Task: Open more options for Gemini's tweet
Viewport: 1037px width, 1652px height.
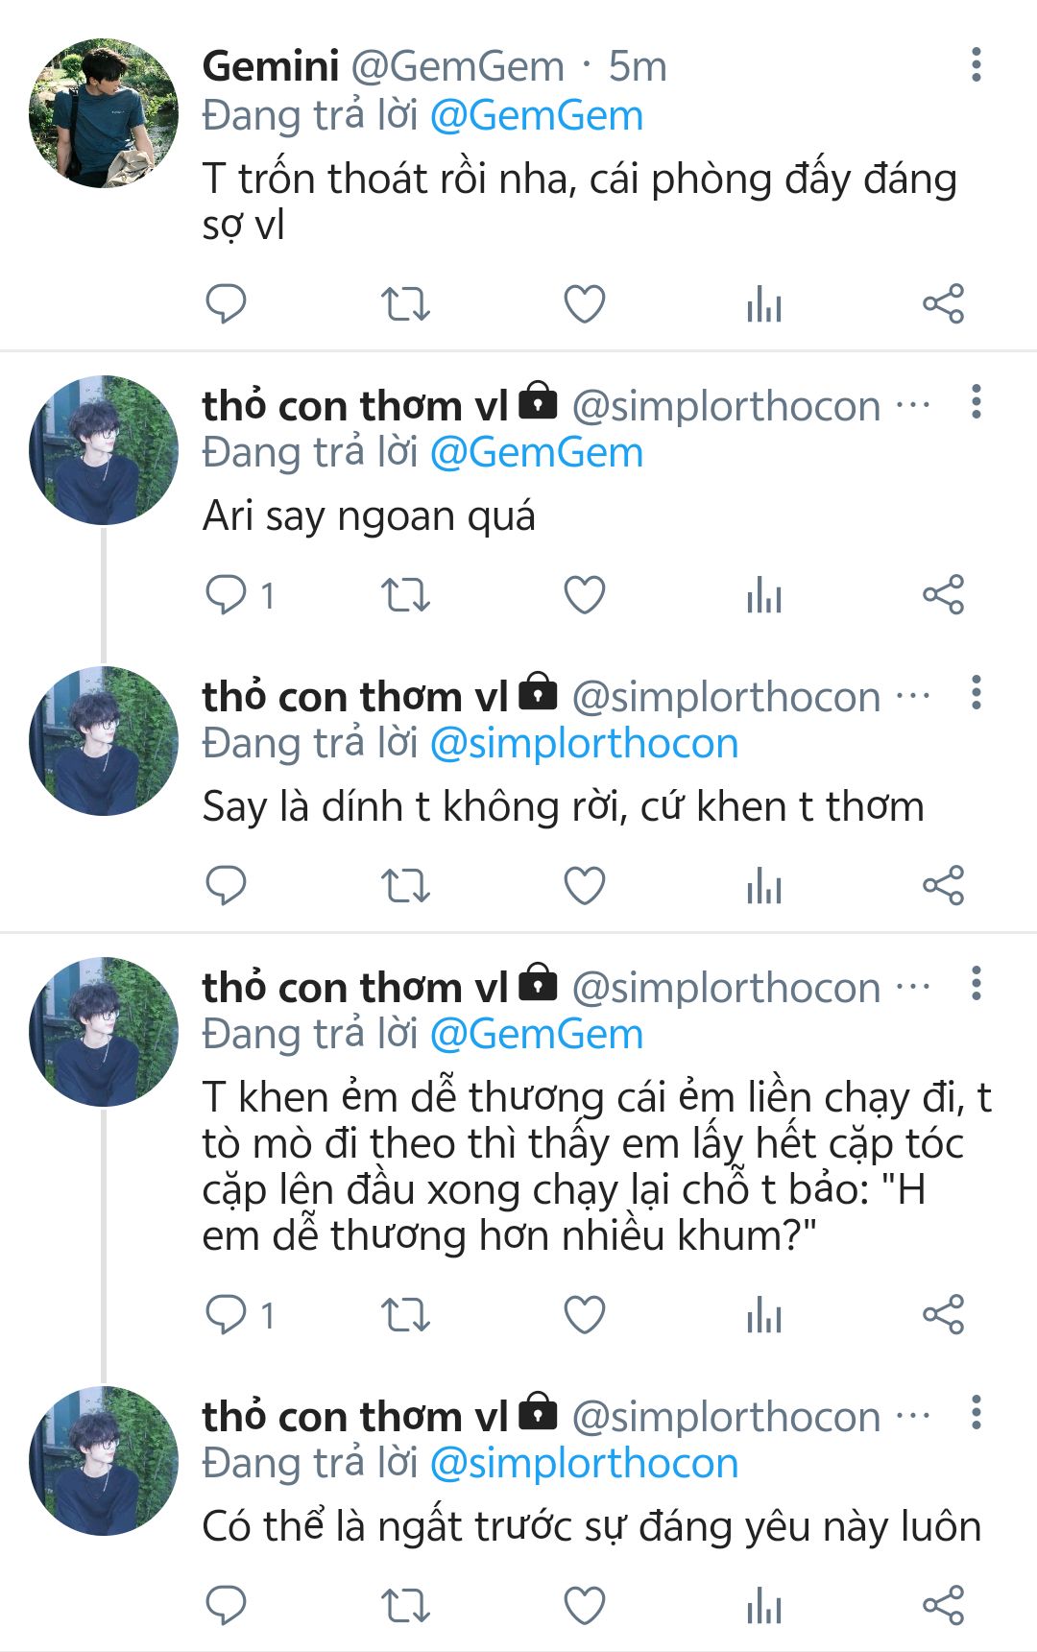Action: (977, 65)
